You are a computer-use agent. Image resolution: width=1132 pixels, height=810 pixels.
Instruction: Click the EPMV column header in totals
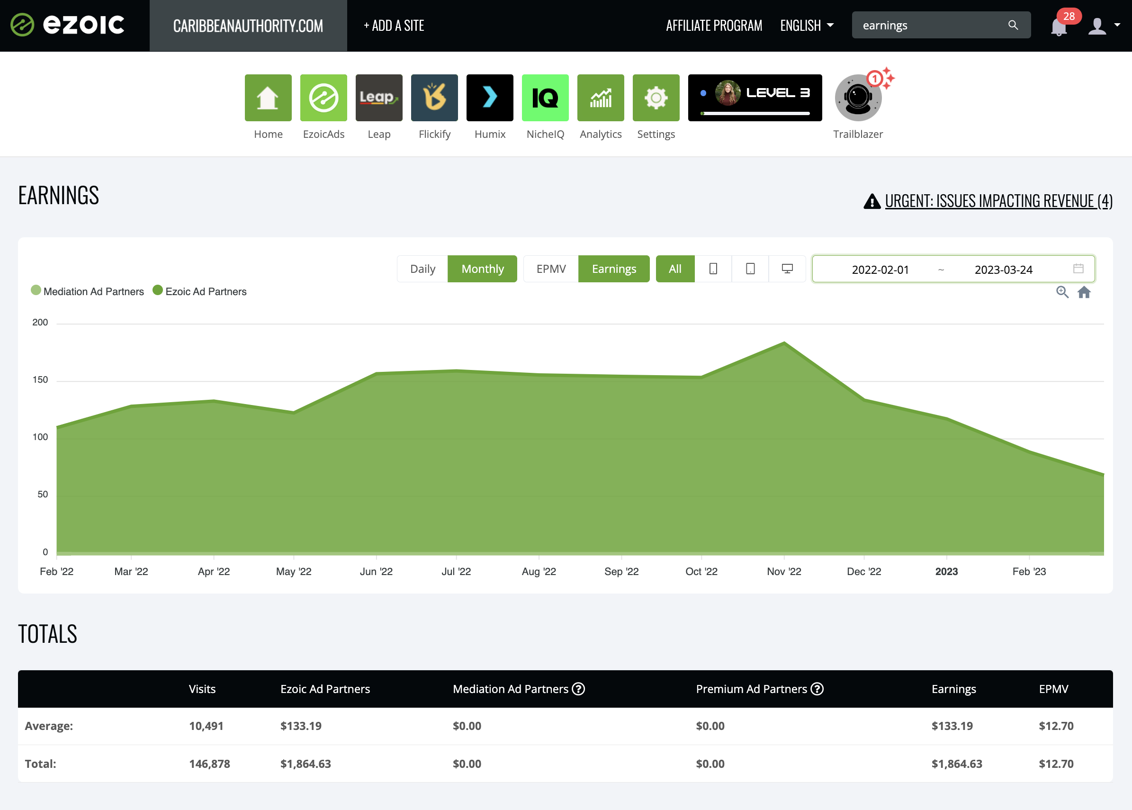(x=1053, y=689)
